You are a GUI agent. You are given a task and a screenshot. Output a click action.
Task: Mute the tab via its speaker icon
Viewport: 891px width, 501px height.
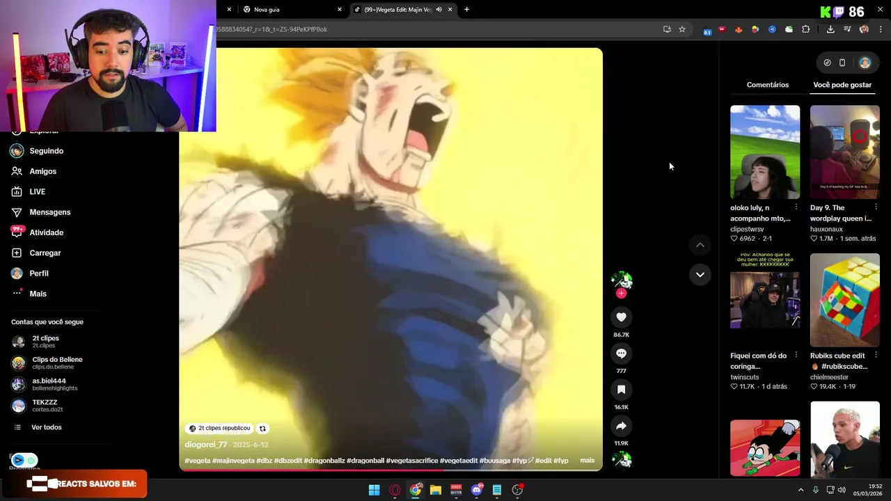click(x=439, y=10)
